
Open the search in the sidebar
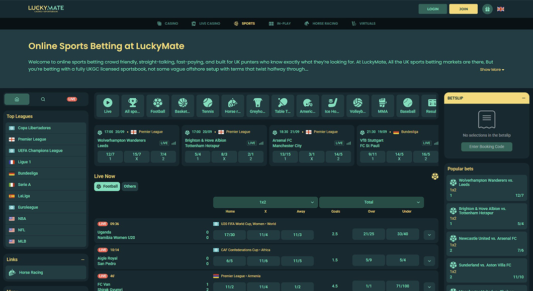pos(43,99)
